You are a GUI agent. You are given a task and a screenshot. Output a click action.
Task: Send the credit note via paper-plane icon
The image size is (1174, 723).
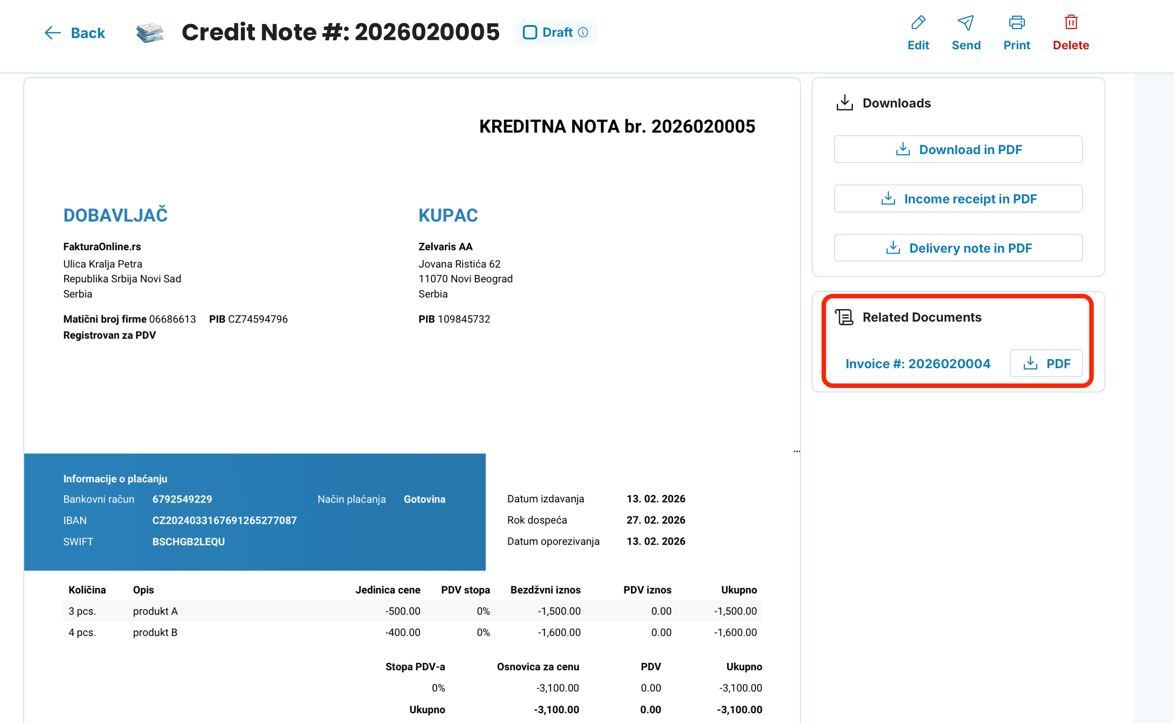(x=965, y=22)
